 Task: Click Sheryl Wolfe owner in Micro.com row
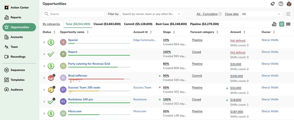coord(270,111)
